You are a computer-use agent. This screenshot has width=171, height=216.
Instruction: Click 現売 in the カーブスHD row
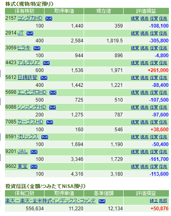[144, 122]
